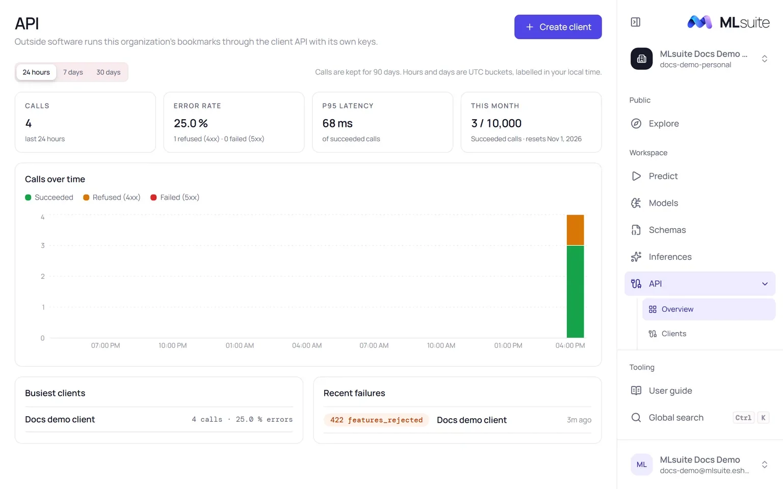
Task: Toggle the Failed (5xx) legend series
Action: click(175, 197)
